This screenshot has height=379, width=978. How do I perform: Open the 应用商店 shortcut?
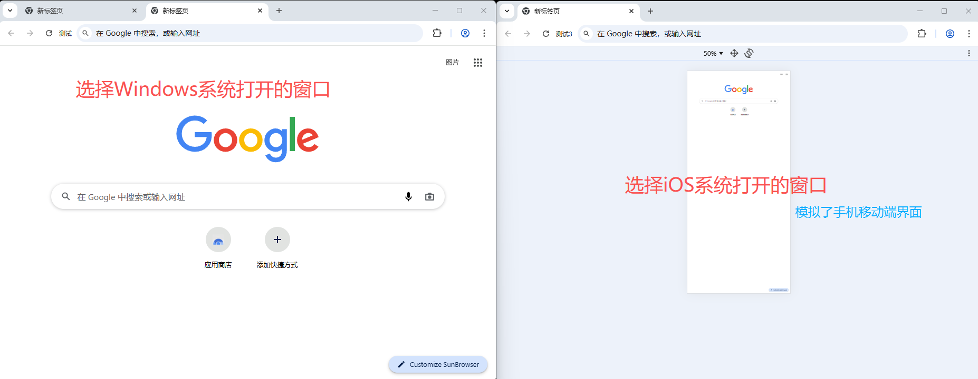(218, 248)
